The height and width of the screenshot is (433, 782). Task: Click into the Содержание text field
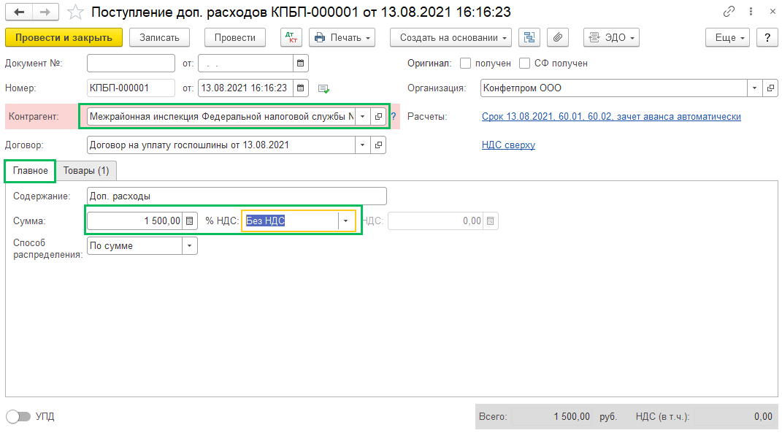236,196
